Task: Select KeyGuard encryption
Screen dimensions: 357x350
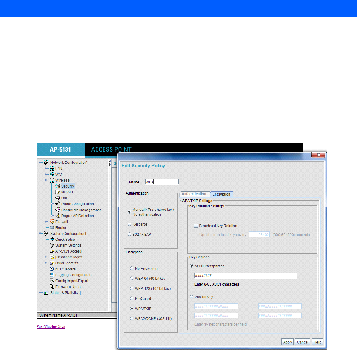Action: coord(132,298)
